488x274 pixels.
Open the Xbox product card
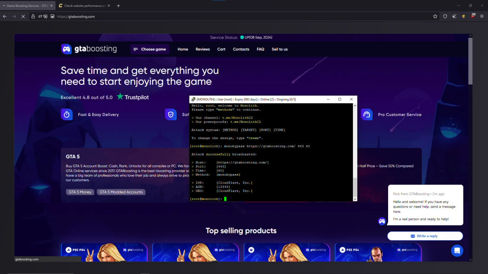287,252
